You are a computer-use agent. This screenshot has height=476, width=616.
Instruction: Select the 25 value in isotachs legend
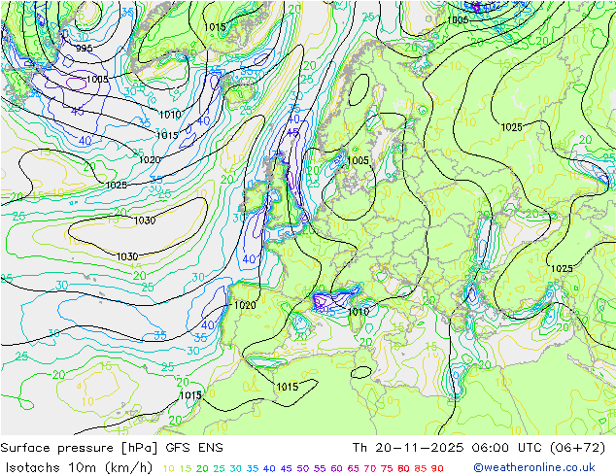pyautogui.click(x=220, y=468)
